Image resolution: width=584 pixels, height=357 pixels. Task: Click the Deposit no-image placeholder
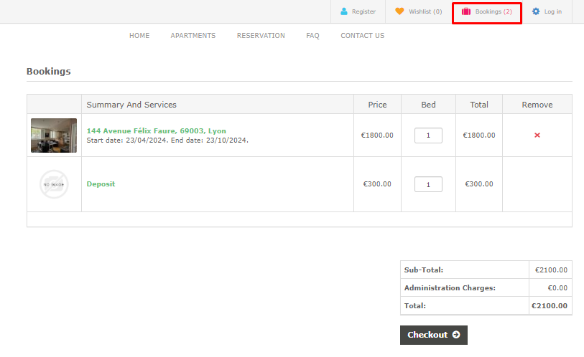54,184
